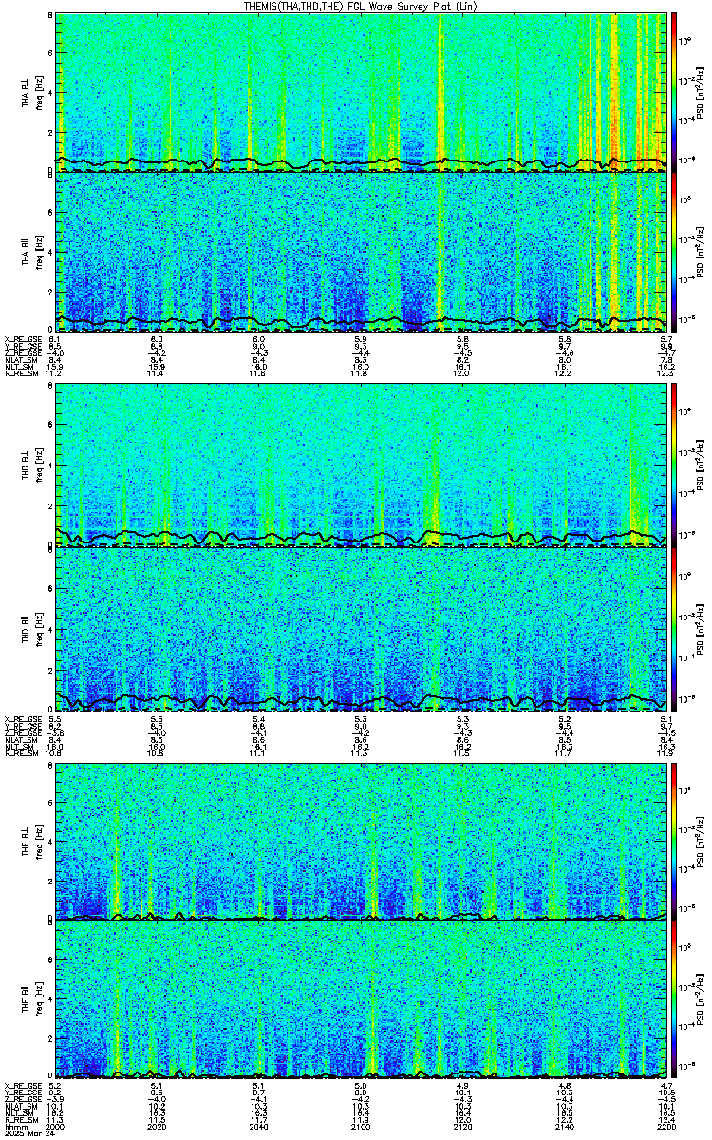Click the THE B-perpendicular spectrogram panel
Viewport: 712px width, 1140px height.
click(362, 842)
